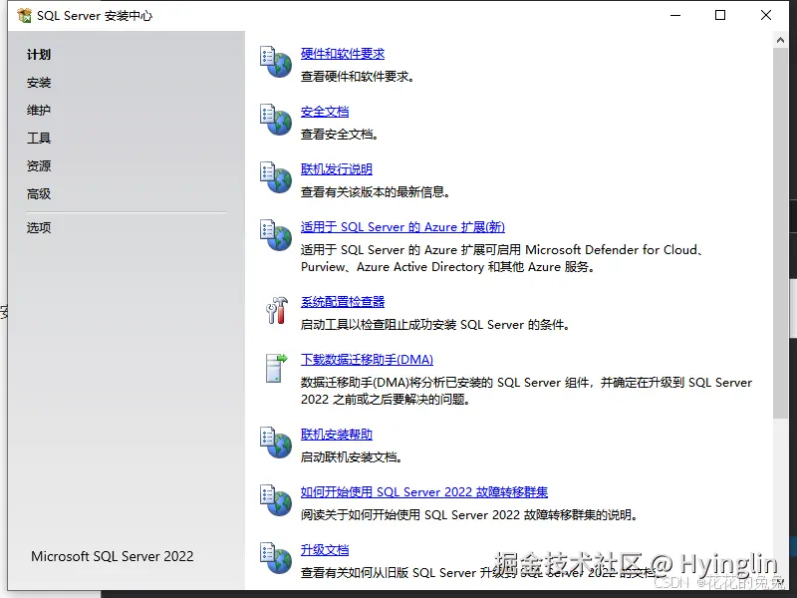The image size is (797, 598).
Task: Click the text 启动联机安装文档。
Action: [352, 457]
